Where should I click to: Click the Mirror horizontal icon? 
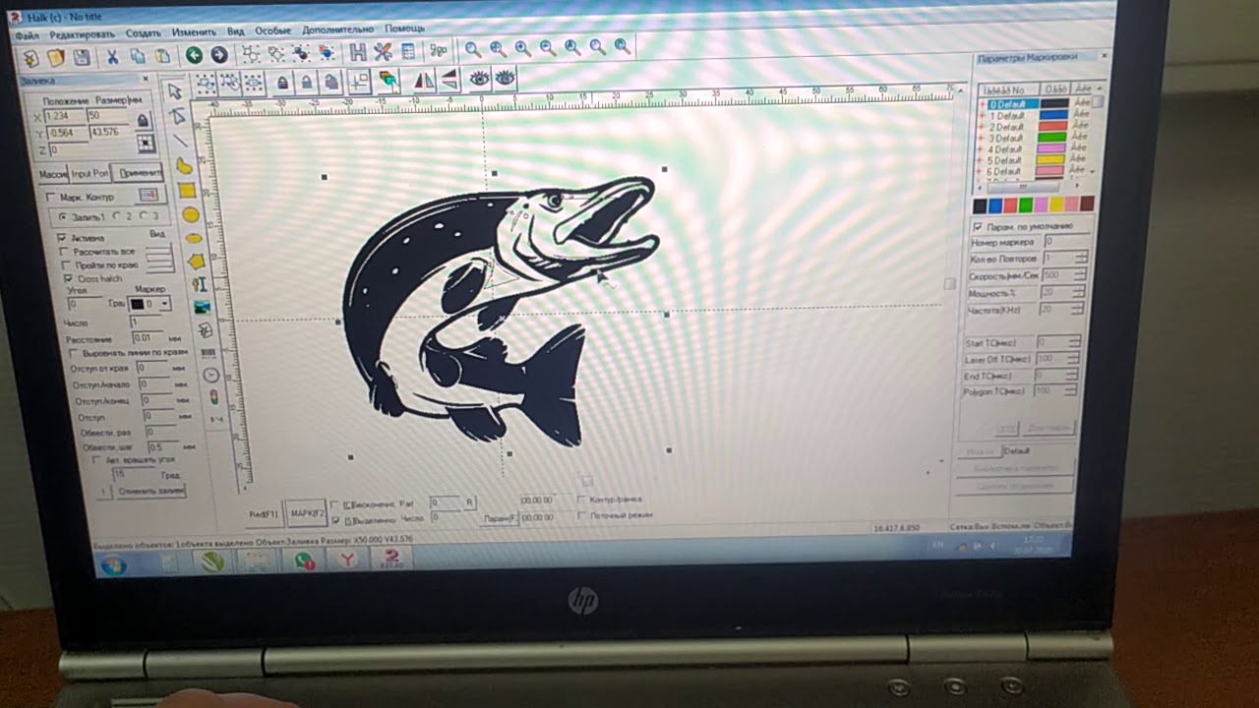(x=424, y=80)
